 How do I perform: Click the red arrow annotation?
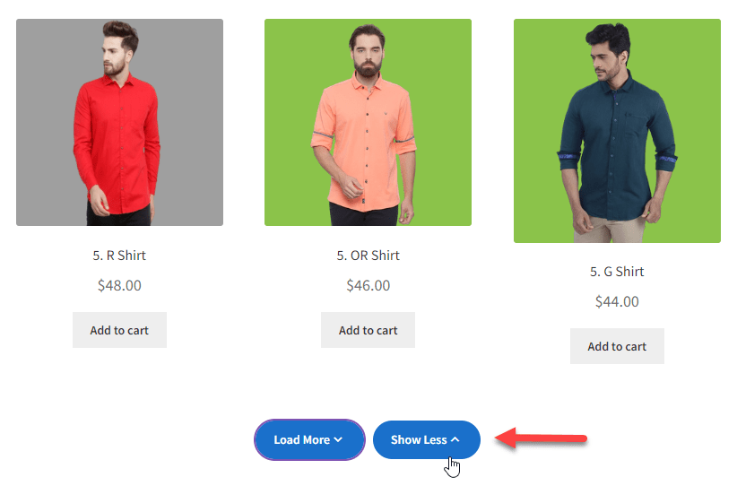pyautogui.click(x=542, y=439)
